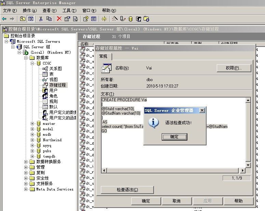The height and width of the screenshot is (211, 265).
Task: Select the 视图 views node
Action: (53, 79)
